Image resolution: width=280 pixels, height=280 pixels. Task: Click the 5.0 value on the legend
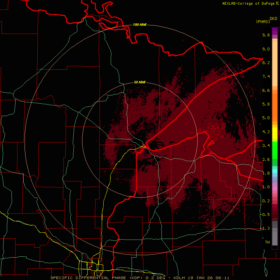point(266,118)
